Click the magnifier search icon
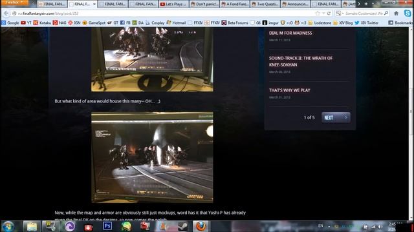The height and width of the screenshot is (232, 414). point(386,13)
